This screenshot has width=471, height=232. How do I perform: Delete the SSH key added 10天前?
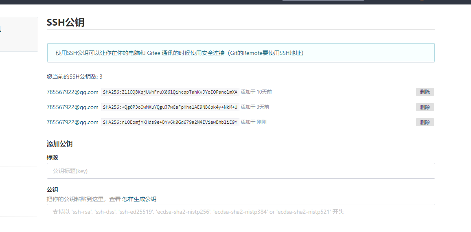pos(425,92)
